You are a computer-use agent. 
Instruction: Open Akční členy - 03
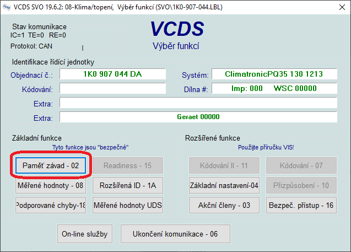tap(224, 205)
